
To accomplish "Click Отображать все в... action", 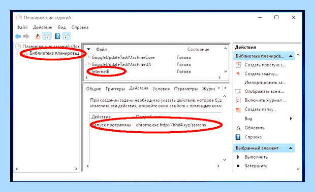I will point(264,92).
